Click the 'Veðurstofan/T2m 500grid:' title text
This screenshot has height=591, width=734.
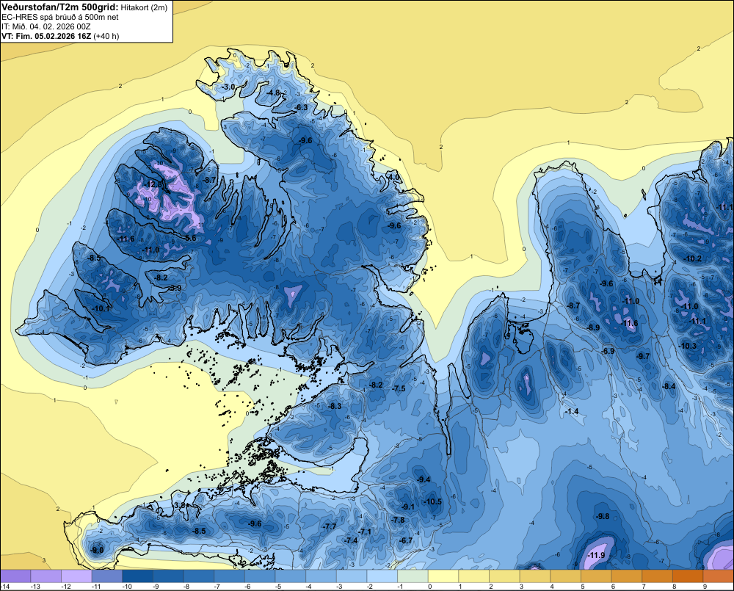(x=60, y=7)
